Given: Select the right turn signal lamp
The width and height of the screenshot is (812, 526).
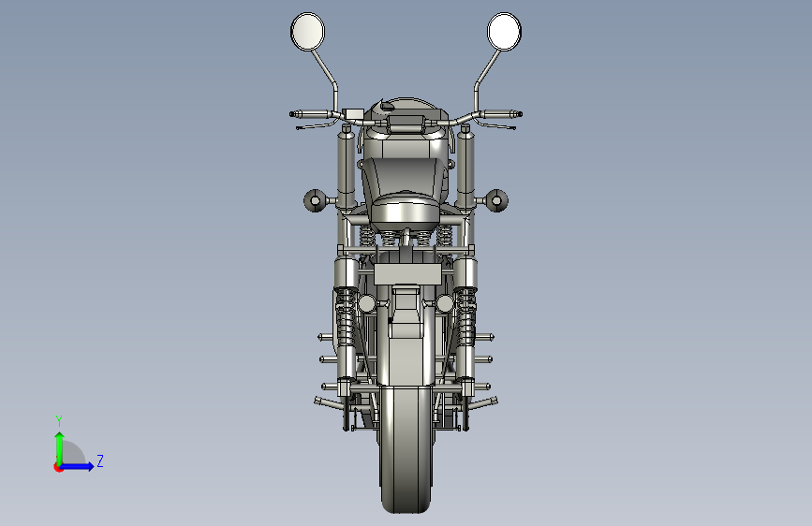Looking at the screenshot, I should coord(496,200).
